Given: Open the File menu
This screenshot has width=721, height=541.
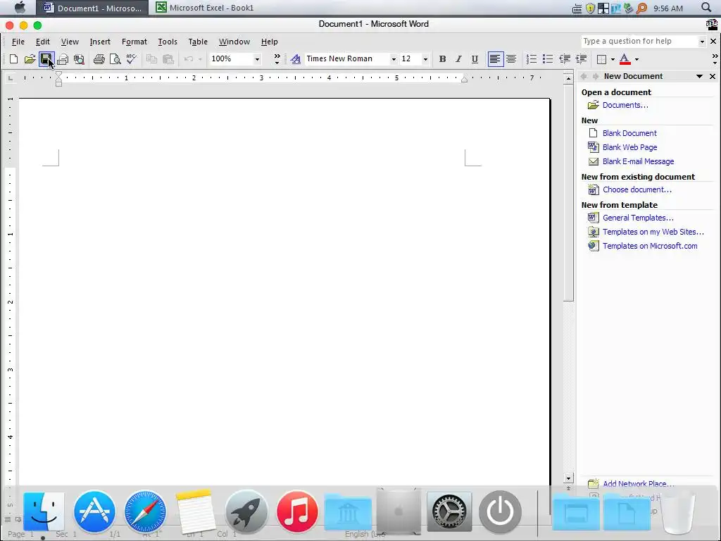Looking at the screenshot, I should [18, 42].
